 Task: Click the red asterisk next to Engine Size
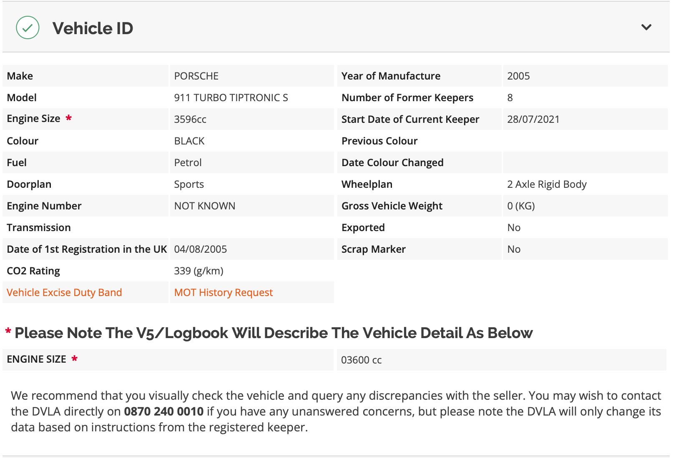[x=69, y=118]
